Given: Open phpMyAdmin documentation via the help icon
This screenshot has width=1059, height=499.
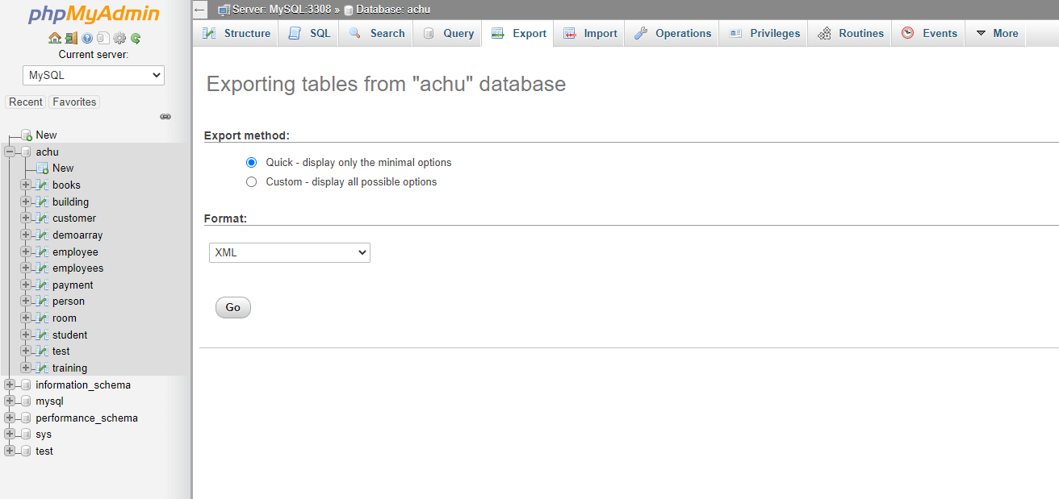Looking at the screenshot, I should tap(86, 38).
